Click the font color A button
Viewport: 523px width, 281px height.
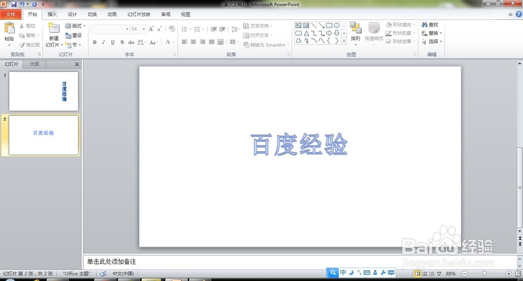tap(168, 42)
